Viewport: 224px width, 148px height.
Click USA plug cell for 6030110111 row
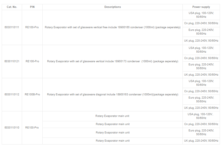click(201, 15)
